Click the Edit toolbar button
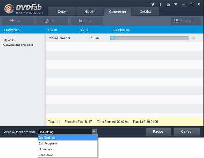This screenshot has width=204, height=158. click(52, 21)
